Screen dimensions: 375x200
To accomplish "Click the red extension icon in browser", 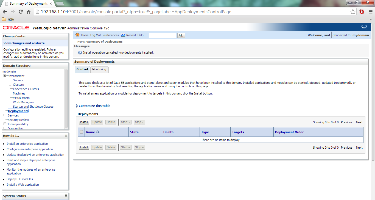I will (362, 12).
